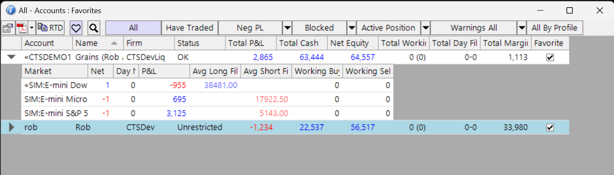Open the Blocked filter dropdown arrow

352,28
